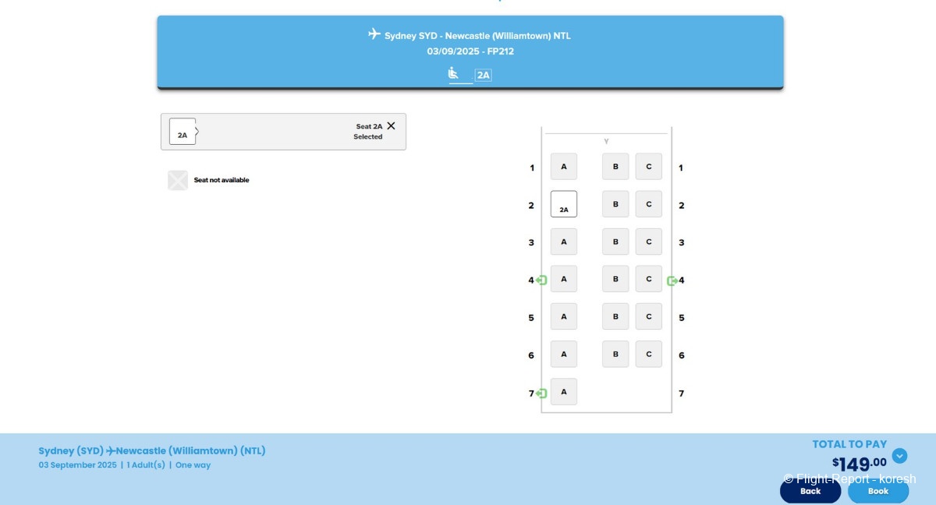Screen dimensions: 936x505
Task: Select seat C in row 5
Action: [648, 316]
